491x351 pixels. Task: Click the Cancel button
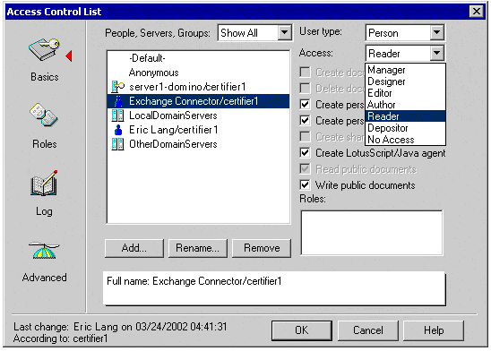tap(368, 330)
